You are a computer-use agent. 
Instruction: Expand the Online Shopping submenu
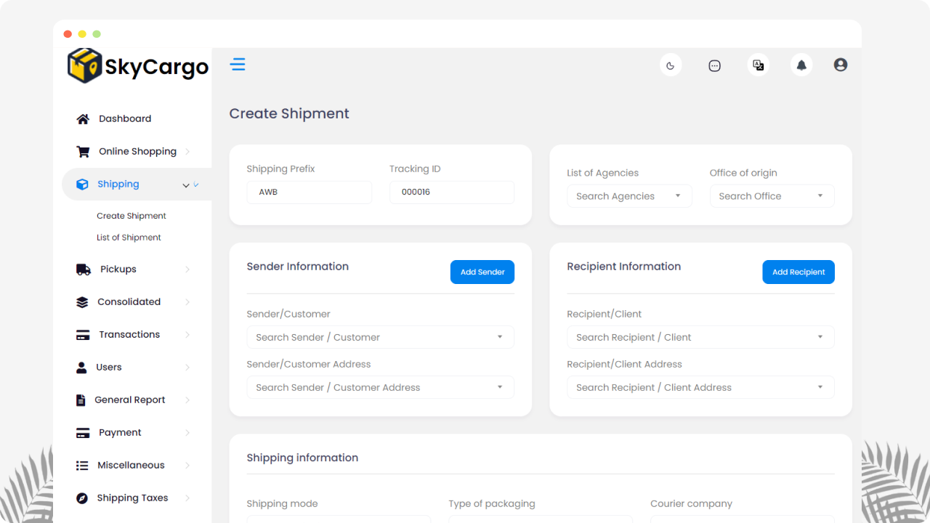click(187, 152)
